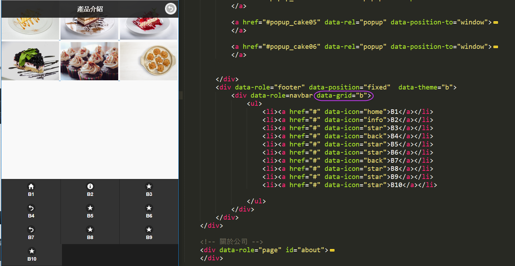Select the B9 navbar tab
Image resolution: width=515 pixels, height=266 pixels.
click(149, 233)
